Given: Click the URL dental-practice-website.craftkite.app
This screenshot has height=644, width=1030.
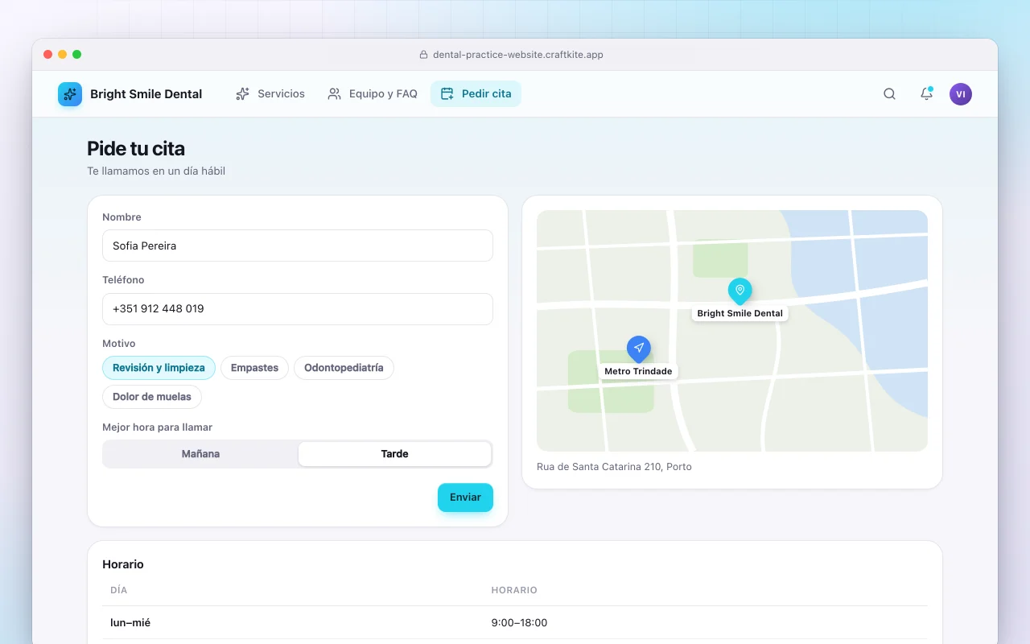Looking at the screenshot, I should point(518,55).
